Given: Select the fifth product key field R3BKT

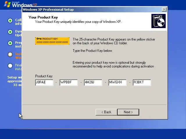Looking at the screenshot, I should click(142, 83).
